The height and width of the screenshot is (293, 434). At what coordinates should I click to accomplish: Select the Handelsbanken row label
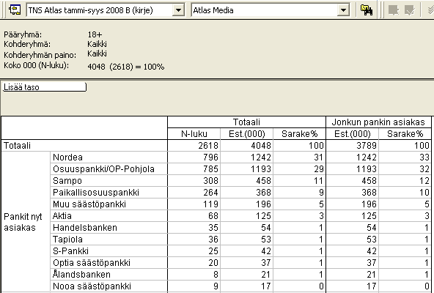109,227
